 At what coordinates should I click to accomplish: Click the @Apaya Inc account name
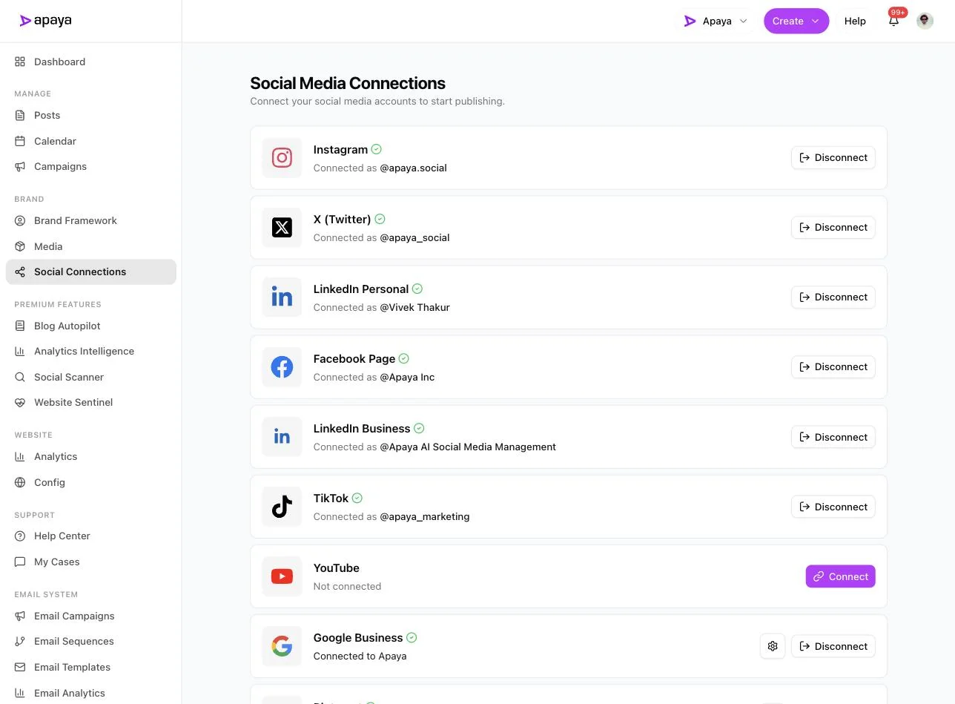407,377
